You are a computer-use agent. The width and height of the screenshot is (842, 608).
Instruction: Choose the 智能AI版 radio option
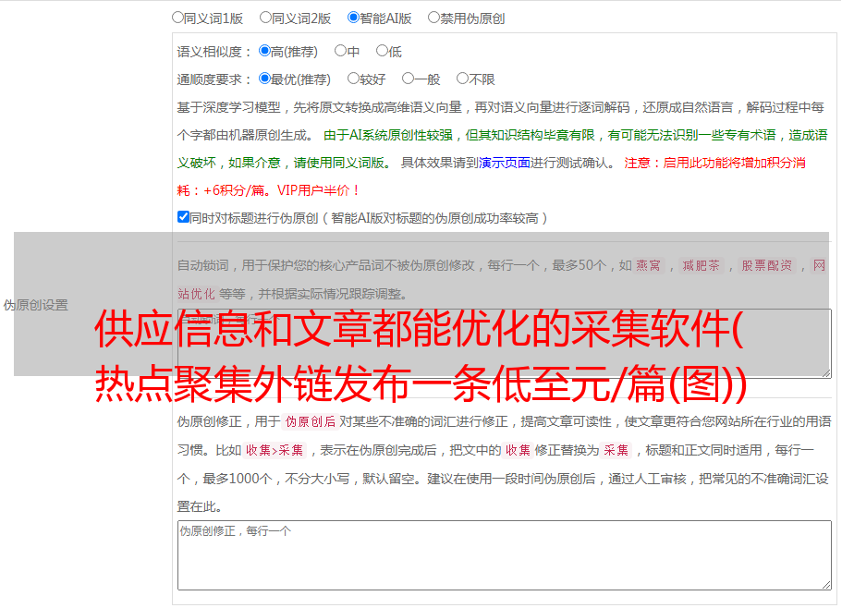353,18
